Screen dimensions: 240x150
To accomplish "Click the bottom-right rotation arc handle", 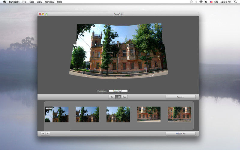I will (x=152, y=74).
